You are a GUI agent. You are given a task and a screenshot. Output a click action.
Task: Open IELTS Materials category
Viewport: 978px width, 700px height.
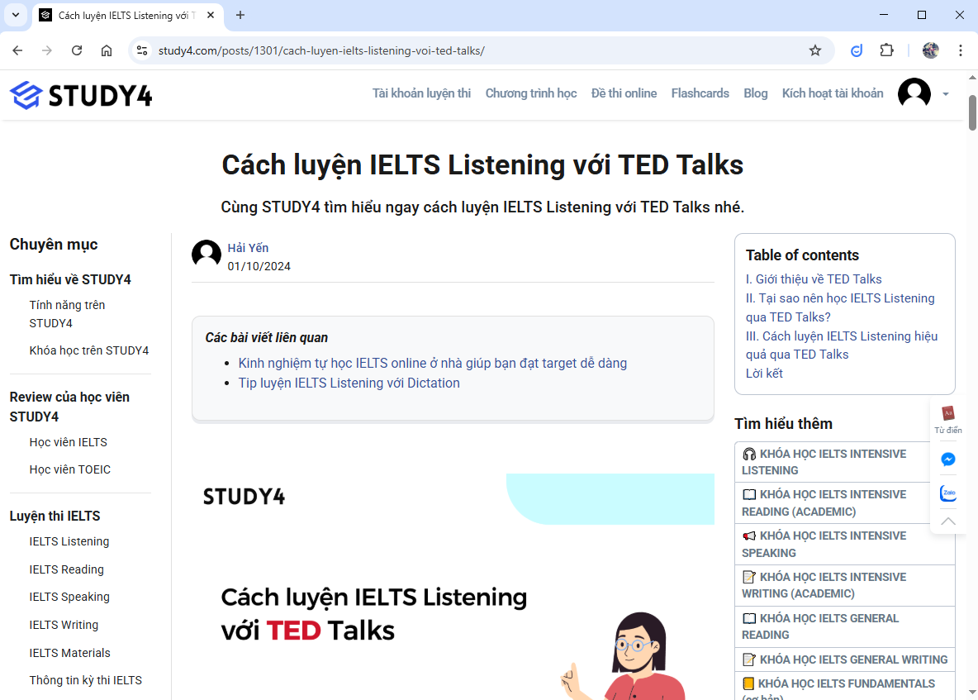(70, 653)
